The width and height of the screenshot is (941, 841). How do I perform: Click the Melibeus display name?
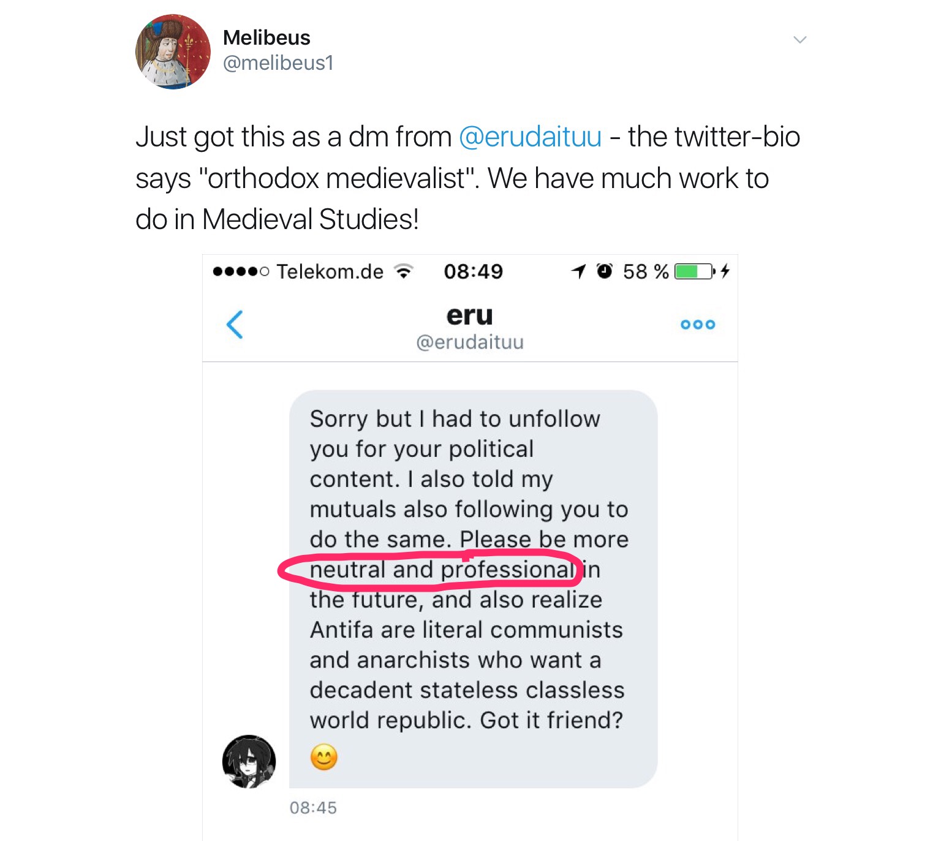pos(266,38)
